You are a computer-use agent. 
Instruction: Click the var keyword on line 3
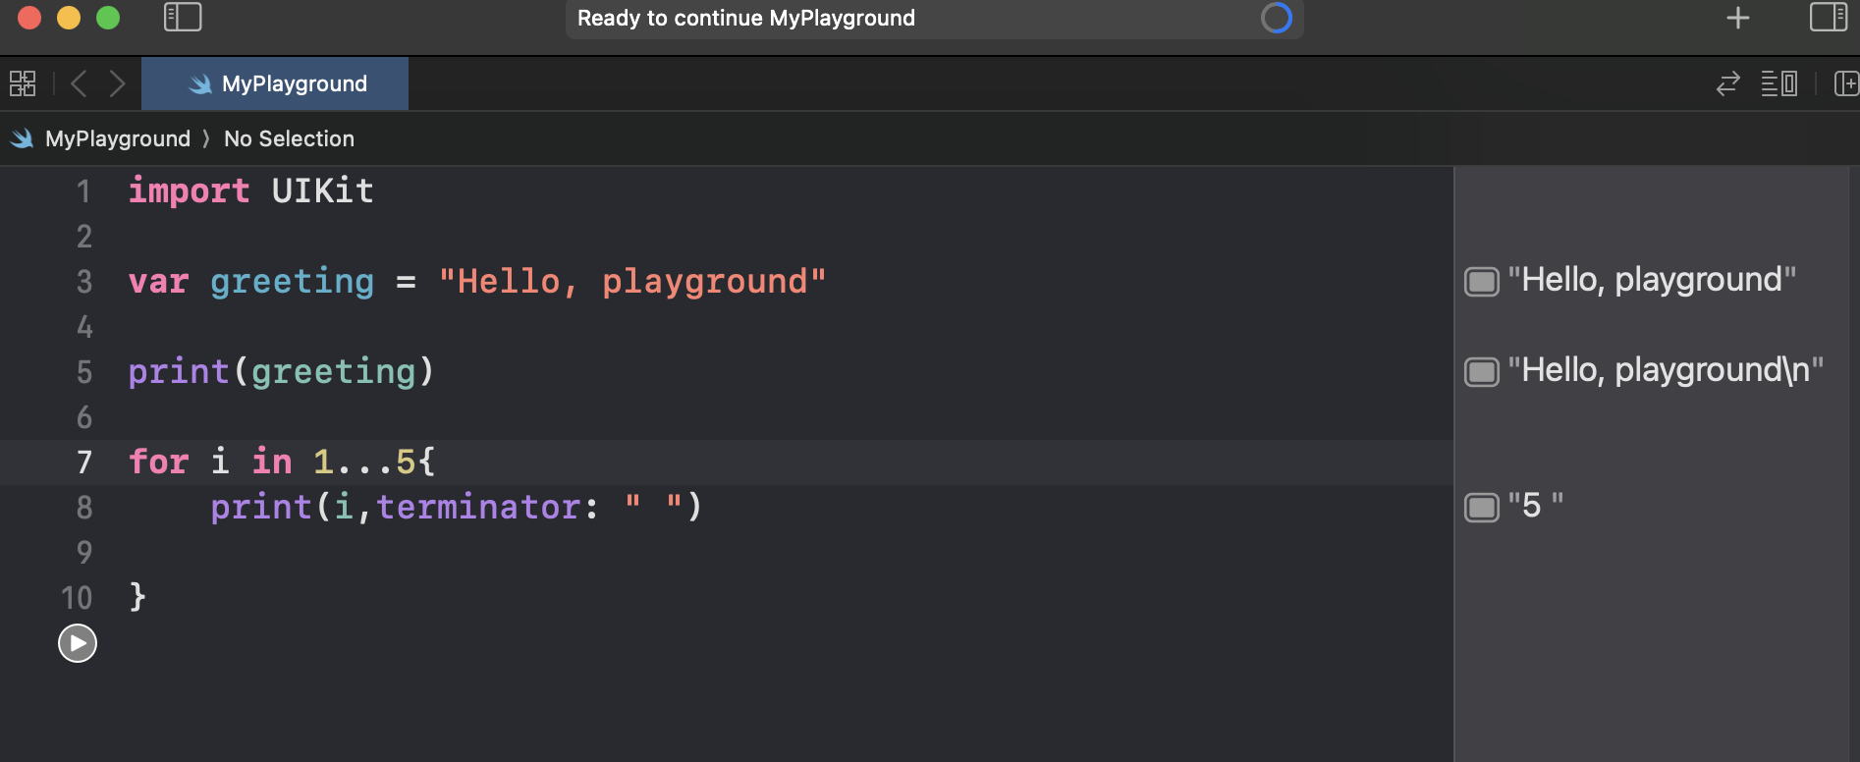pos(158,282)
